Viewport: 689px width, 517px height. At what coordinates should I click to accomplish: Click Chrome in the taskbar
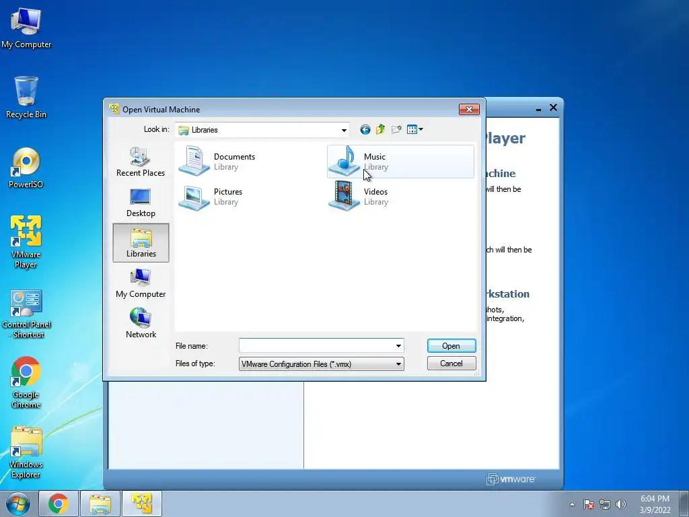point(59,504)
